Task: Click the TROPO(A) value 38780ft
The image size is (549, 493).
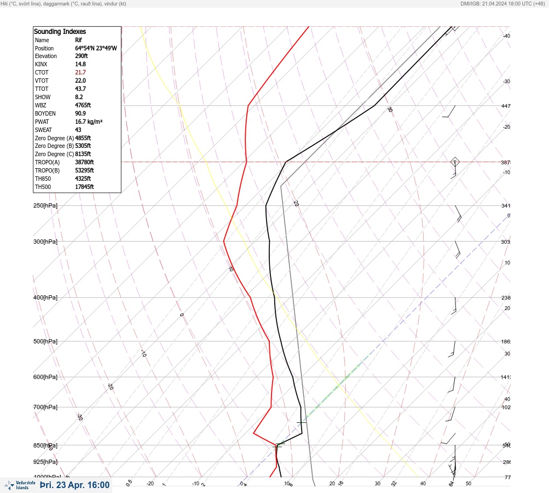Action: [84, 162]
